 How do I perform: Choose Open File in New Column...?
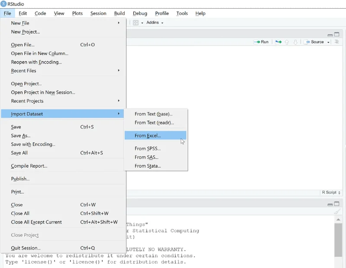pyautogui.click(x=62, y=53)
